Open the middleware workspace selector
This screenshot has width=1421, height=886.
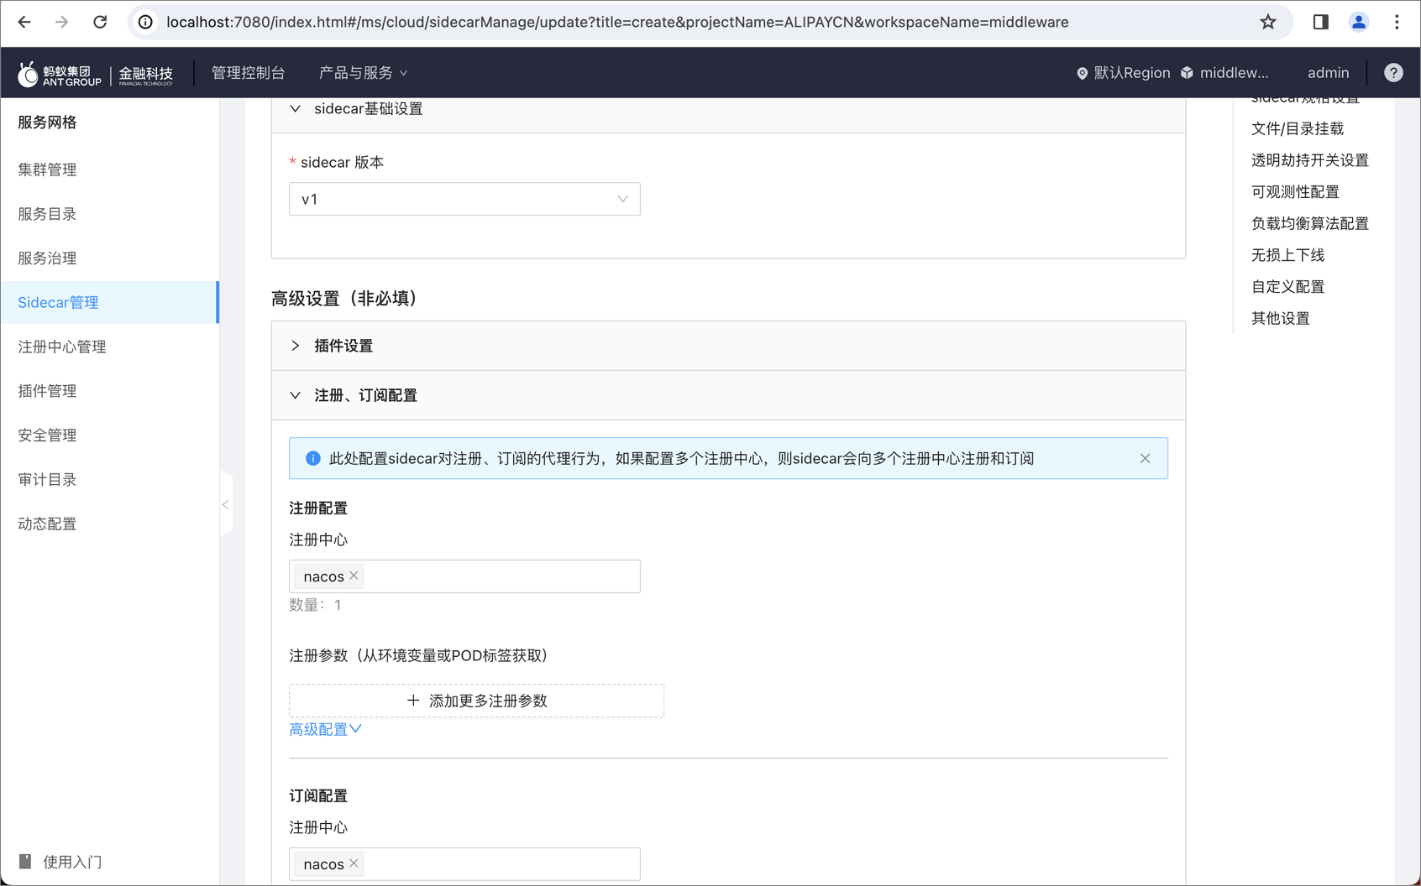1224,73
